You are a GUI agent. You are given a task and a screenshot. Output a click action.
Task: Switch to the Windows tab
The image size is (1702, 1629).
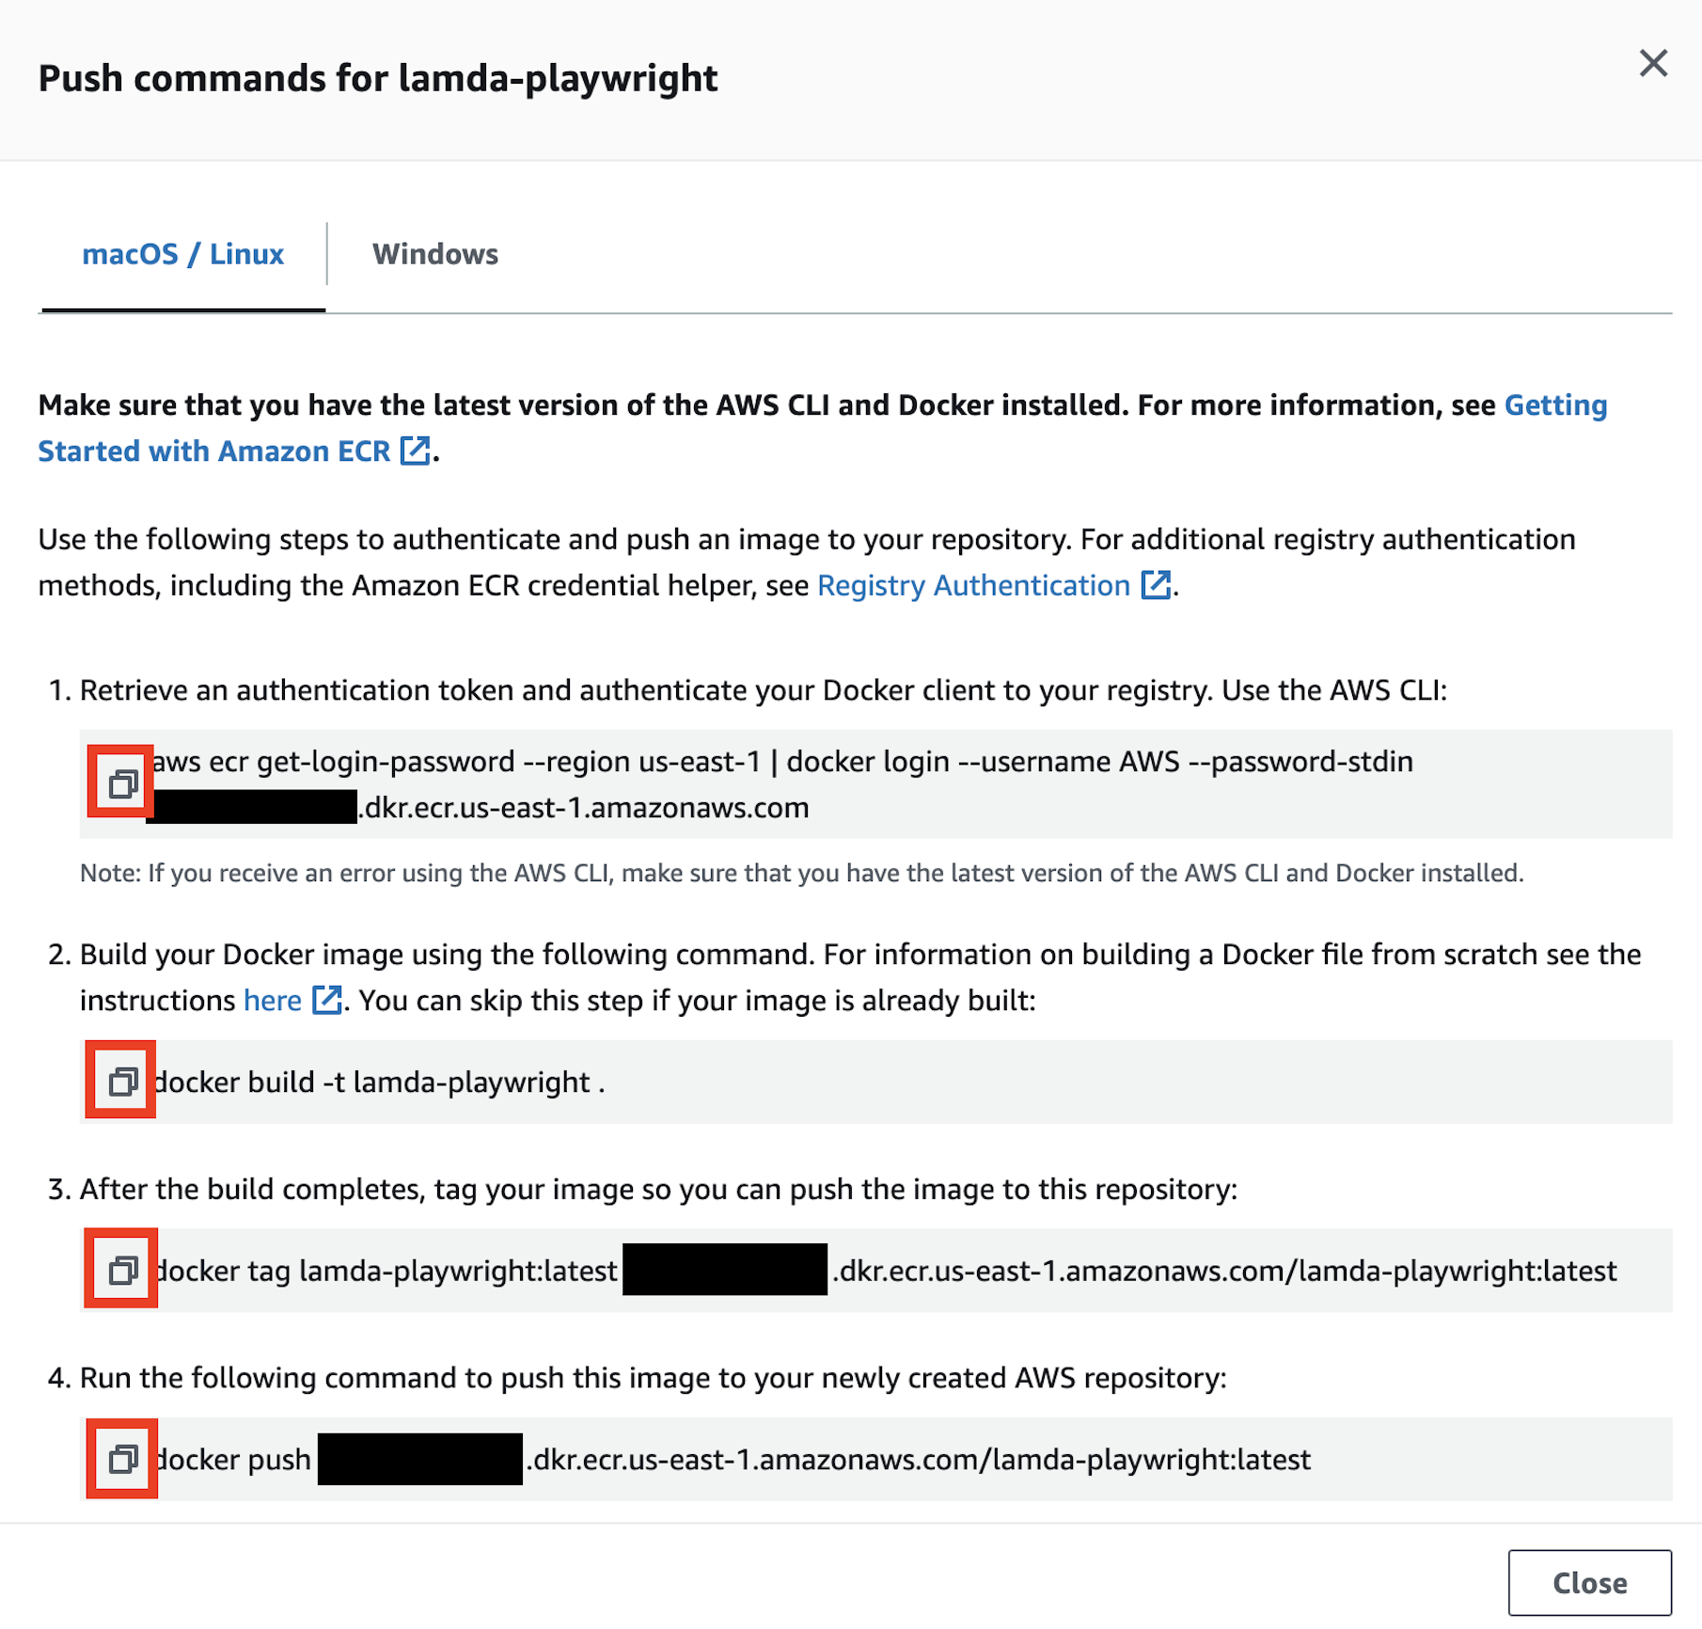[435, 253]
